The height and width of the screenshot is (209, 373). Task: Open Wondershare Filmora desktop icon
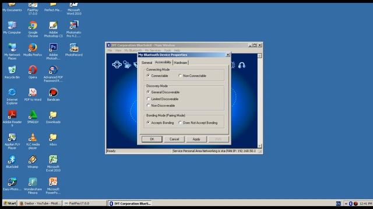point(33,186)
